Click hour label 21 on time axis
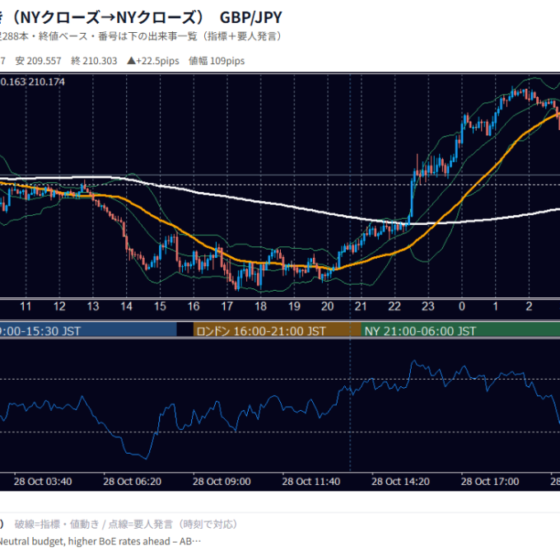The width and height of the screenshot is (560, 560). coord(361,306)
